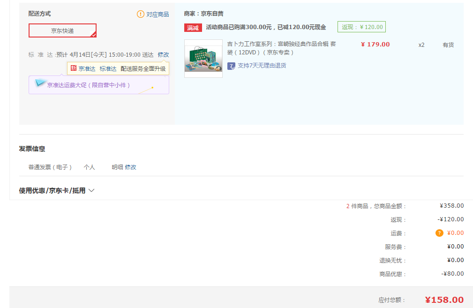Click the x2 quantity text
Viewport: 473px width, 308px height.
[421, 45]
